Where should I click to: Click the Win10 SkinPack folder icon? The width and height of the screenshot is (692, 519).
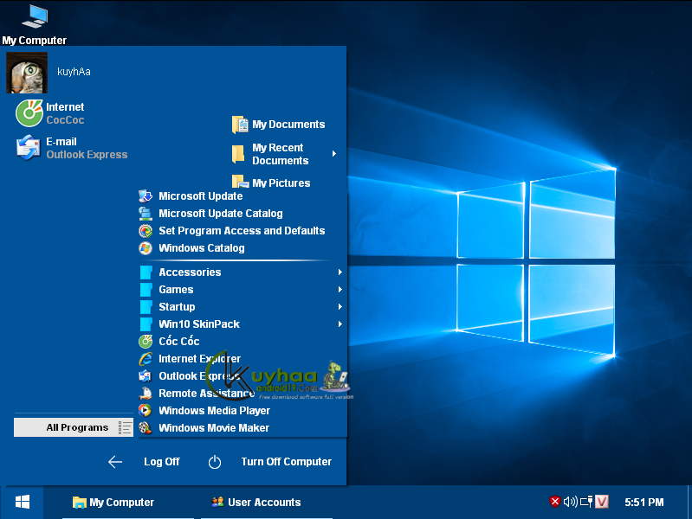146,324
